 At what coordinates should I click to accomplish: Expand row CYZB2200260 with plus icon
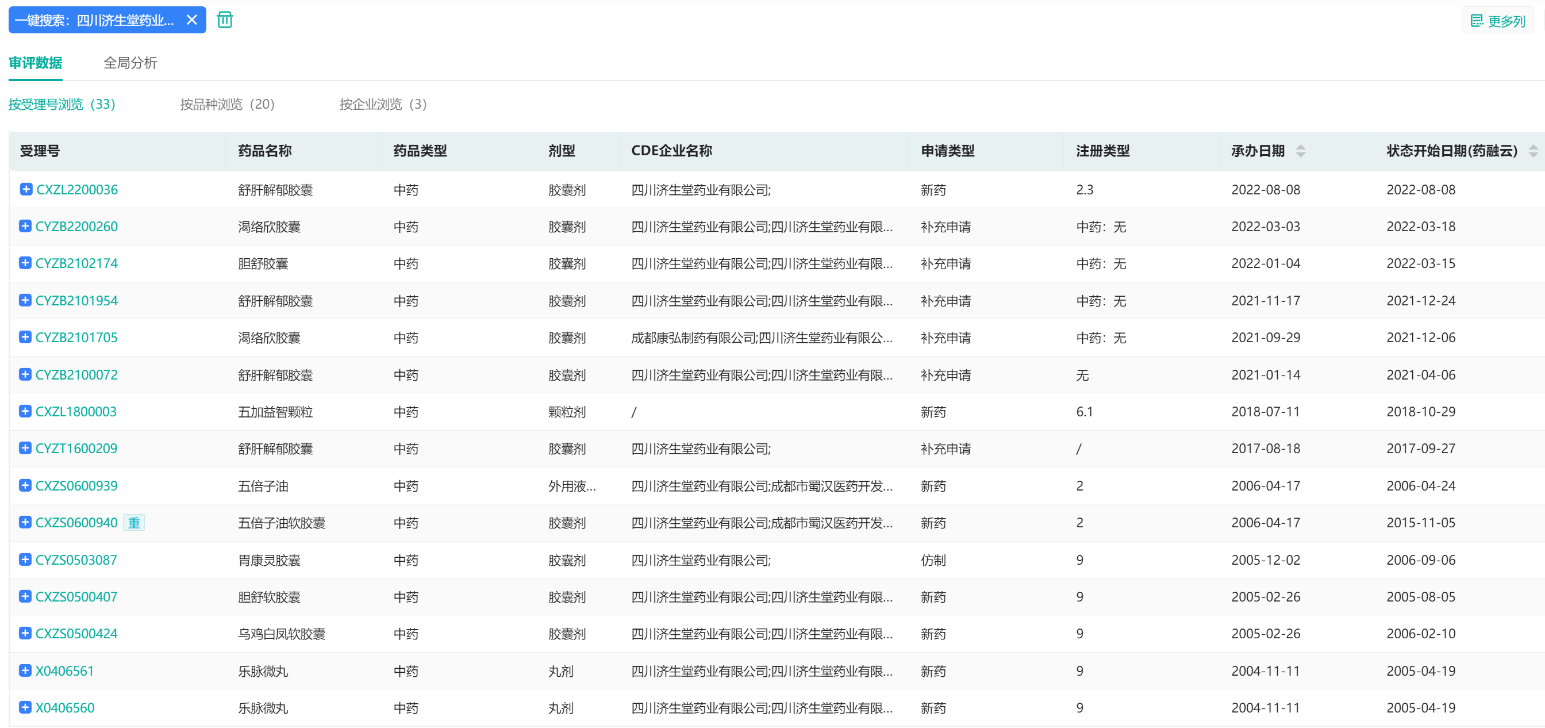(x=25, y=226)
